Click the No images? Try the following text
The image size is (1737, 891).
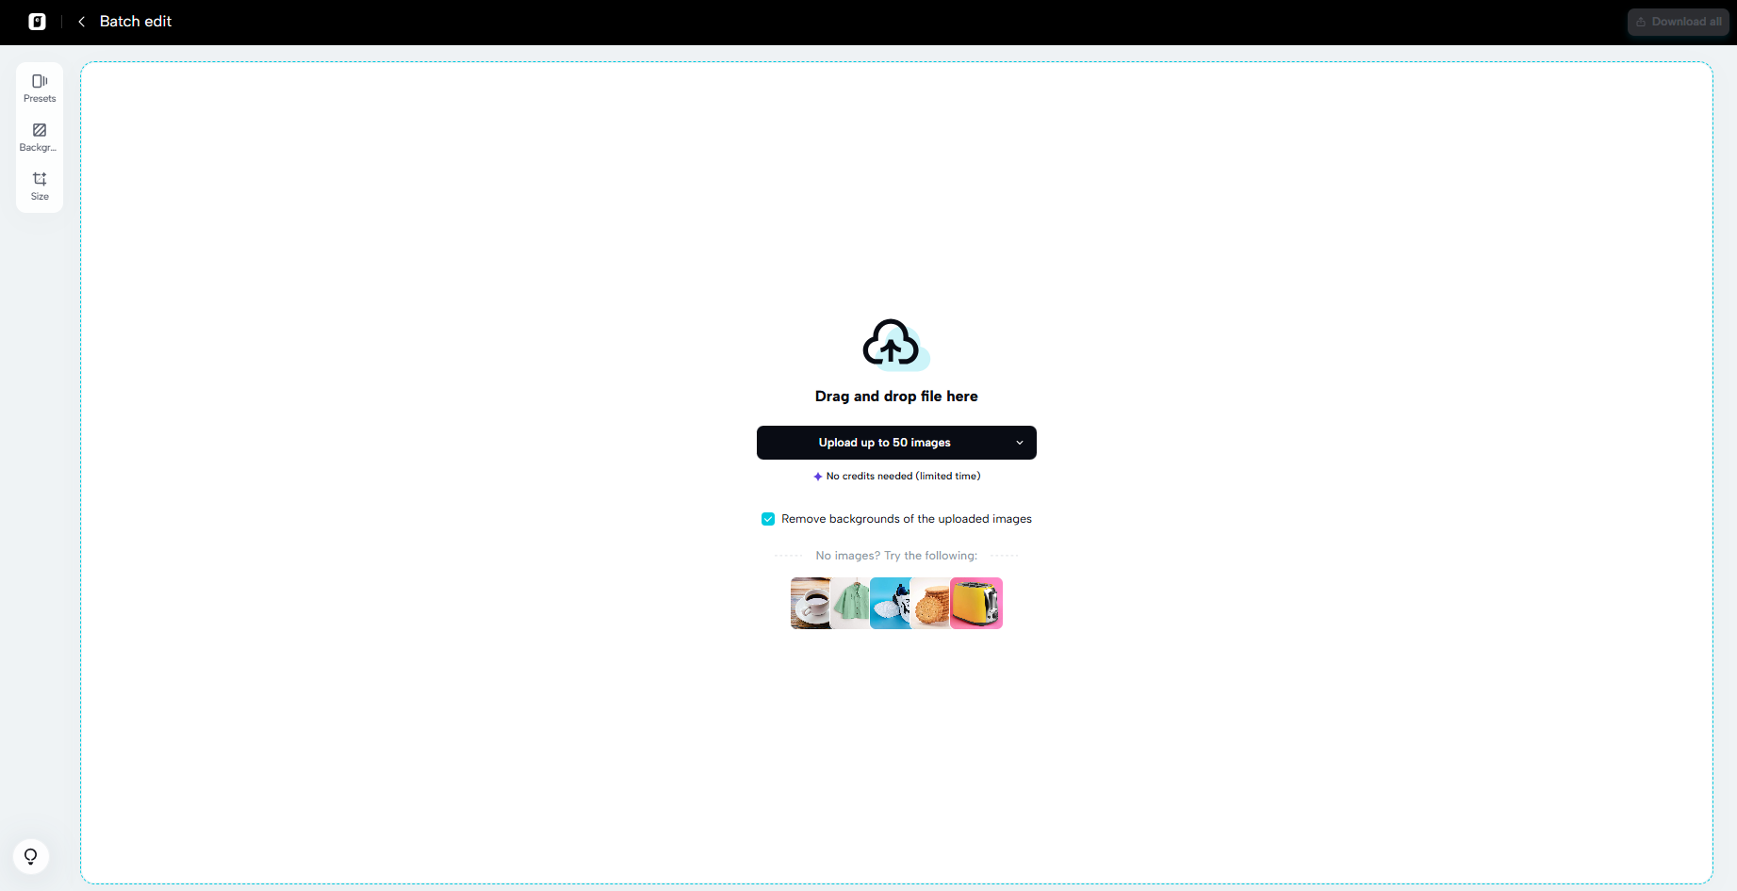click(896, 556)
